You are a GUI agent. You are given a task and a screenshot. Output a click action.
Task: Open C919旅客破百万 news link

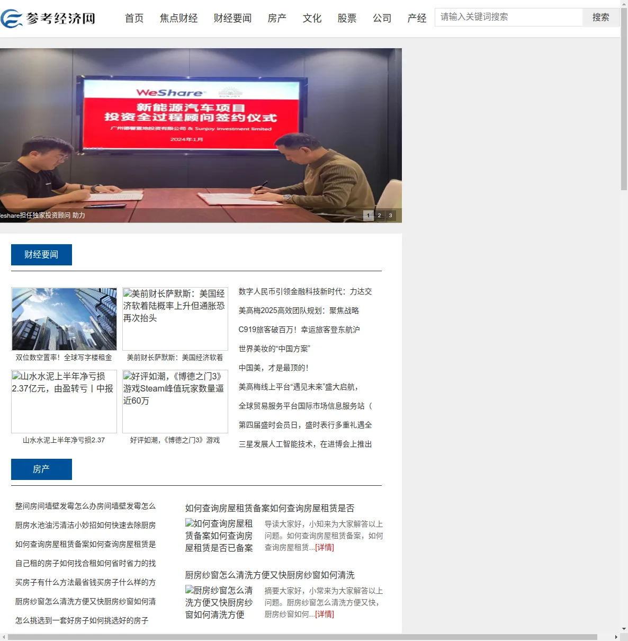(x=299, y=330)
